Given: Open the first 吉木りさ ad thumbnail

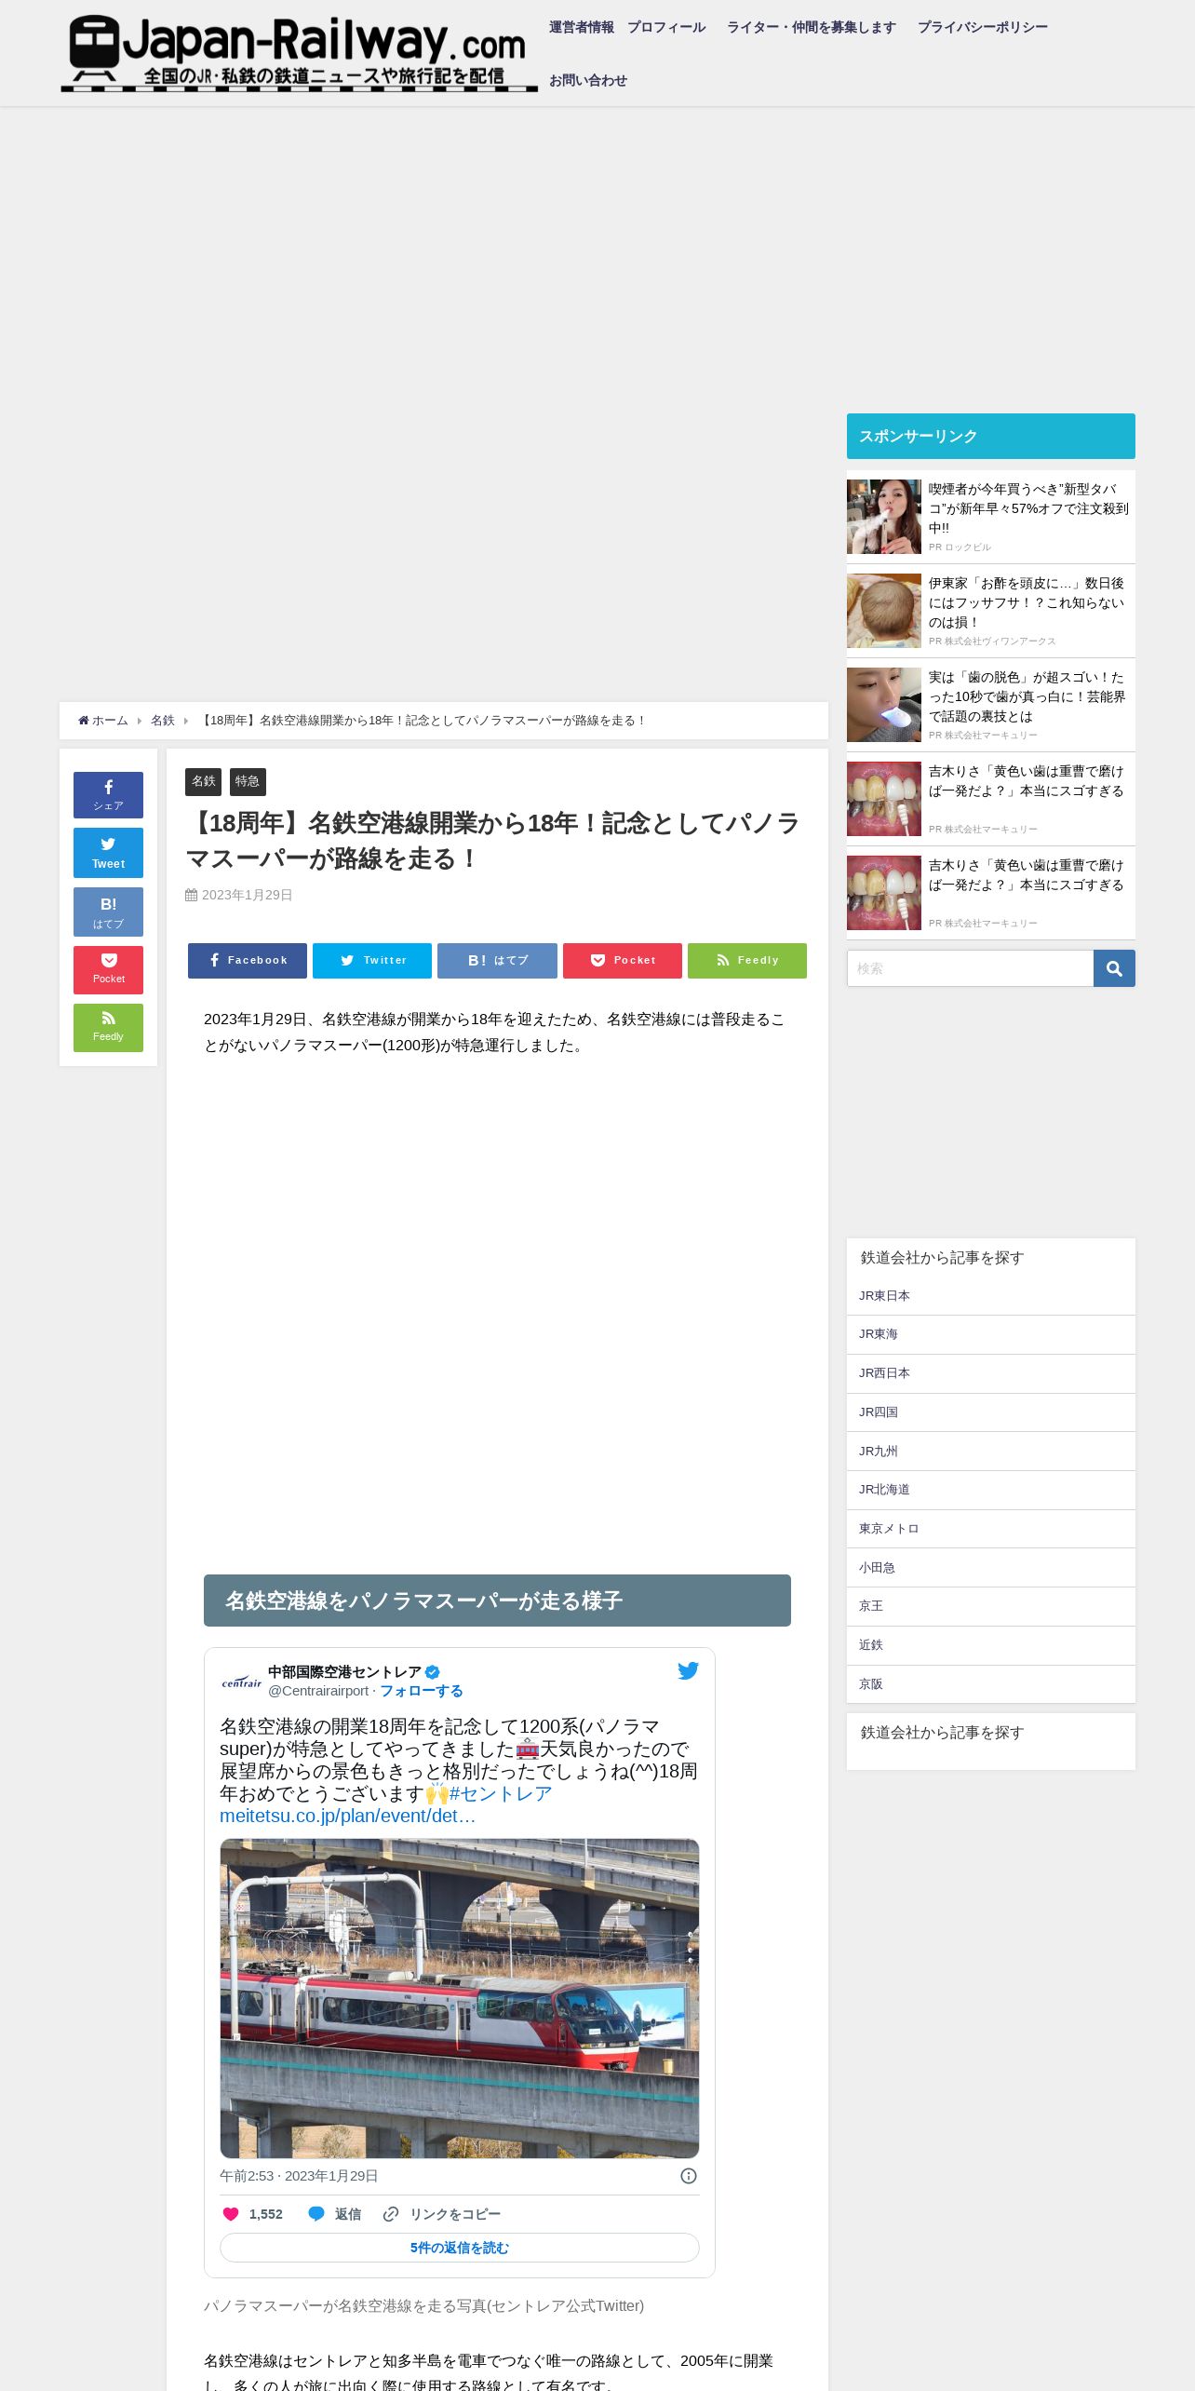Looking at the screenshot, I should pyautogui.click(x=884, y=799).
